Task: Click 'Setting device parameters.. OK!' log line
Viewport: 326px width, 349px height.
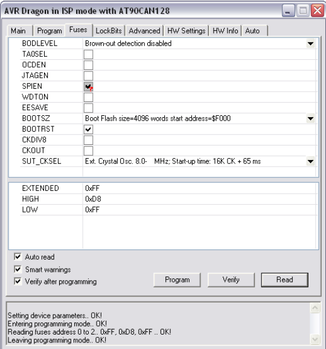Action: pyautogui.click(x=55, y=315)
